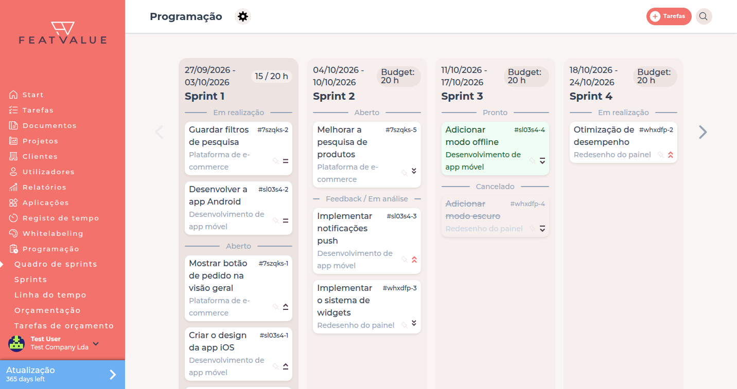
Task: Open task Otimização de desempenho
Action: click(623, 142)
